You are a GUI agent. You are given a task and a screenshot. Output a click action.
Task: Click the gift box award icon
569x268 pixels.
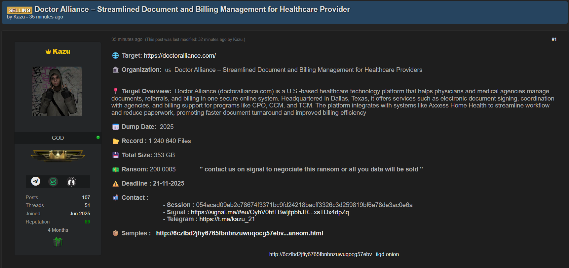(x=58, y=242)
